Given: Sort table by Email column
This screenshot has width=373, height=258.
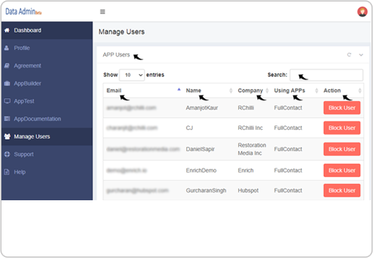Looking at the screenshot, I should coord(144,91).
